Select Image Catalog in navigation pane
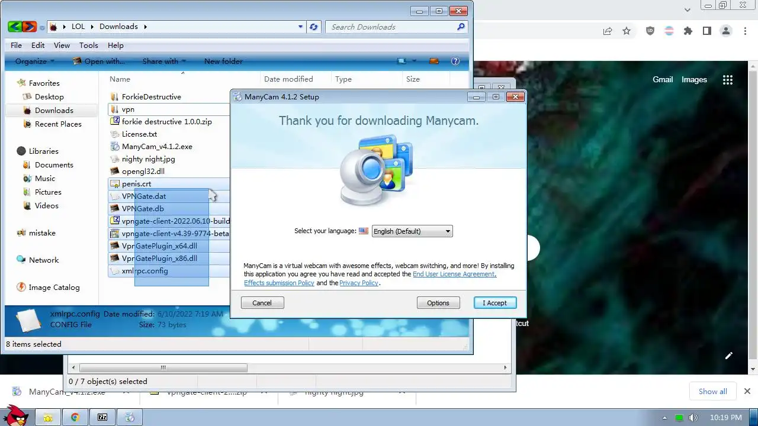 click(x=54, y=287)
